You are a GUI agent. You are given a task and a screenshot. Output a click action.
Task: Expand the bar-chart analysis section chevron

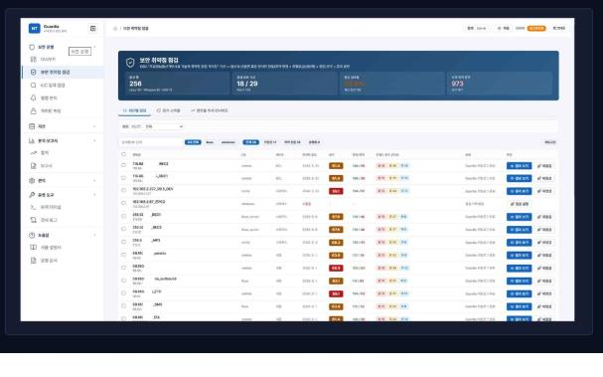[94, 141]
